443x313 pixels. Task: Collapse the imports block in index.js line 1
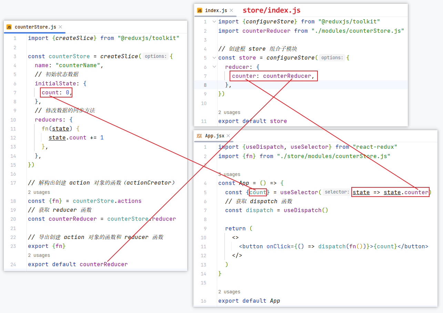pyautogui.click(x=214, y=22)
